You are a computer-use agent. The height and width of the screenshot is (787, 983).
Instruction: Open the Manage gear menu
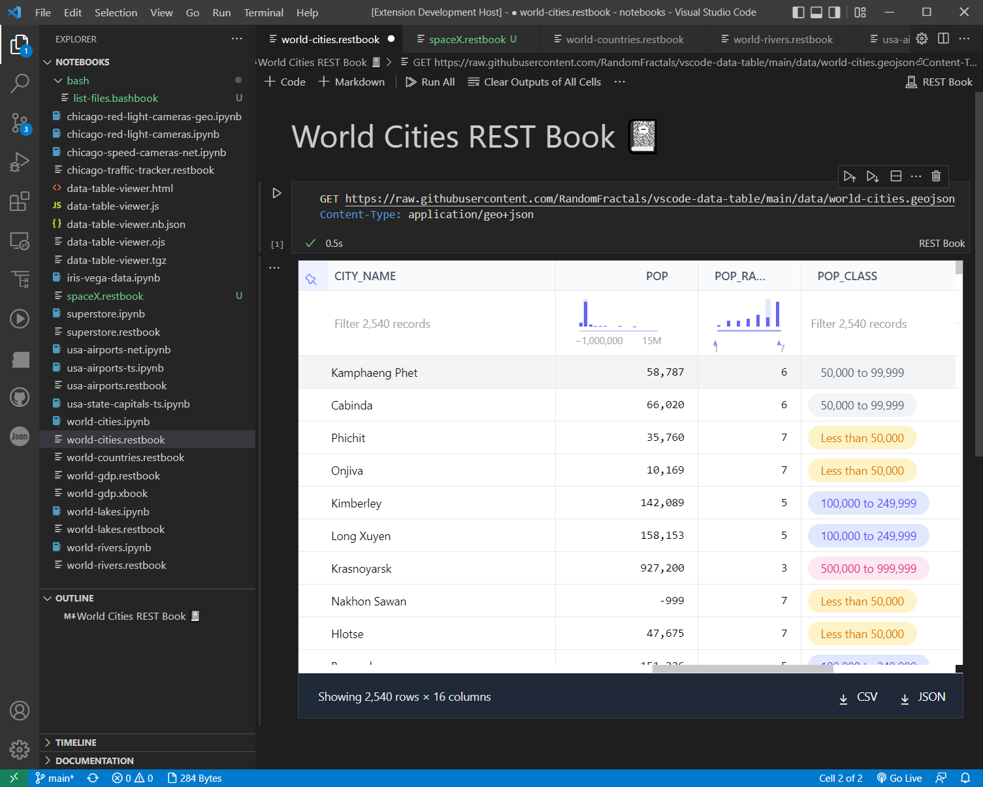(20, 750)
